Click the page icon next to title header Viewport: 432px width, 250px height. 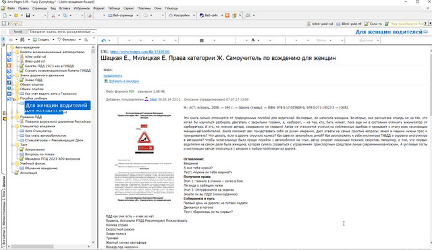[426, 32]
